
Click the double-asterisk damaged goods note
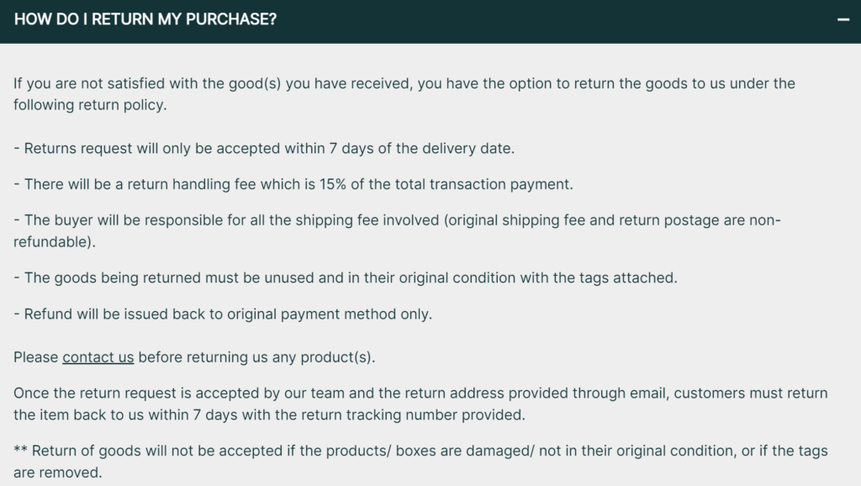click(x=420, y=462)
